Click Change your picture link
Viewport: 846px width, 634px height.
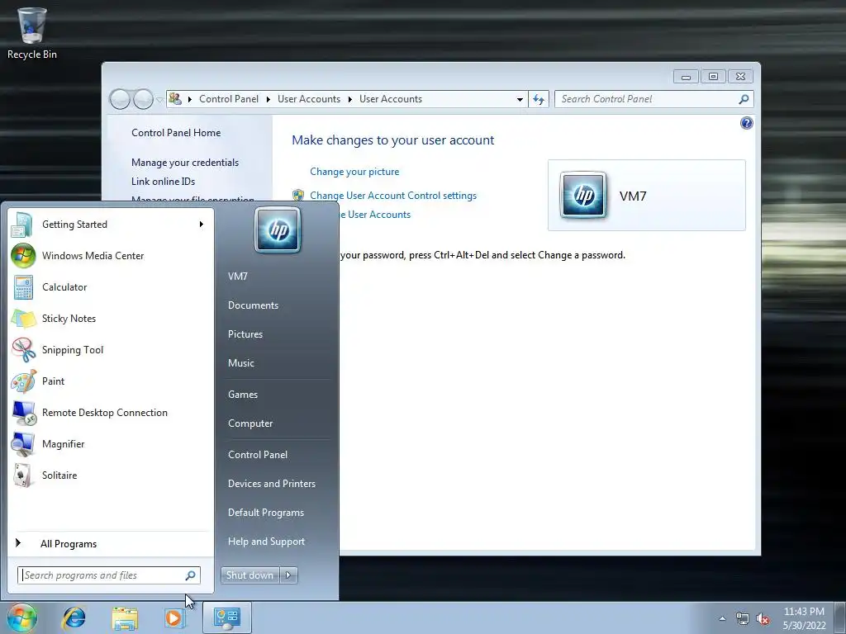[x=354, y=172]
